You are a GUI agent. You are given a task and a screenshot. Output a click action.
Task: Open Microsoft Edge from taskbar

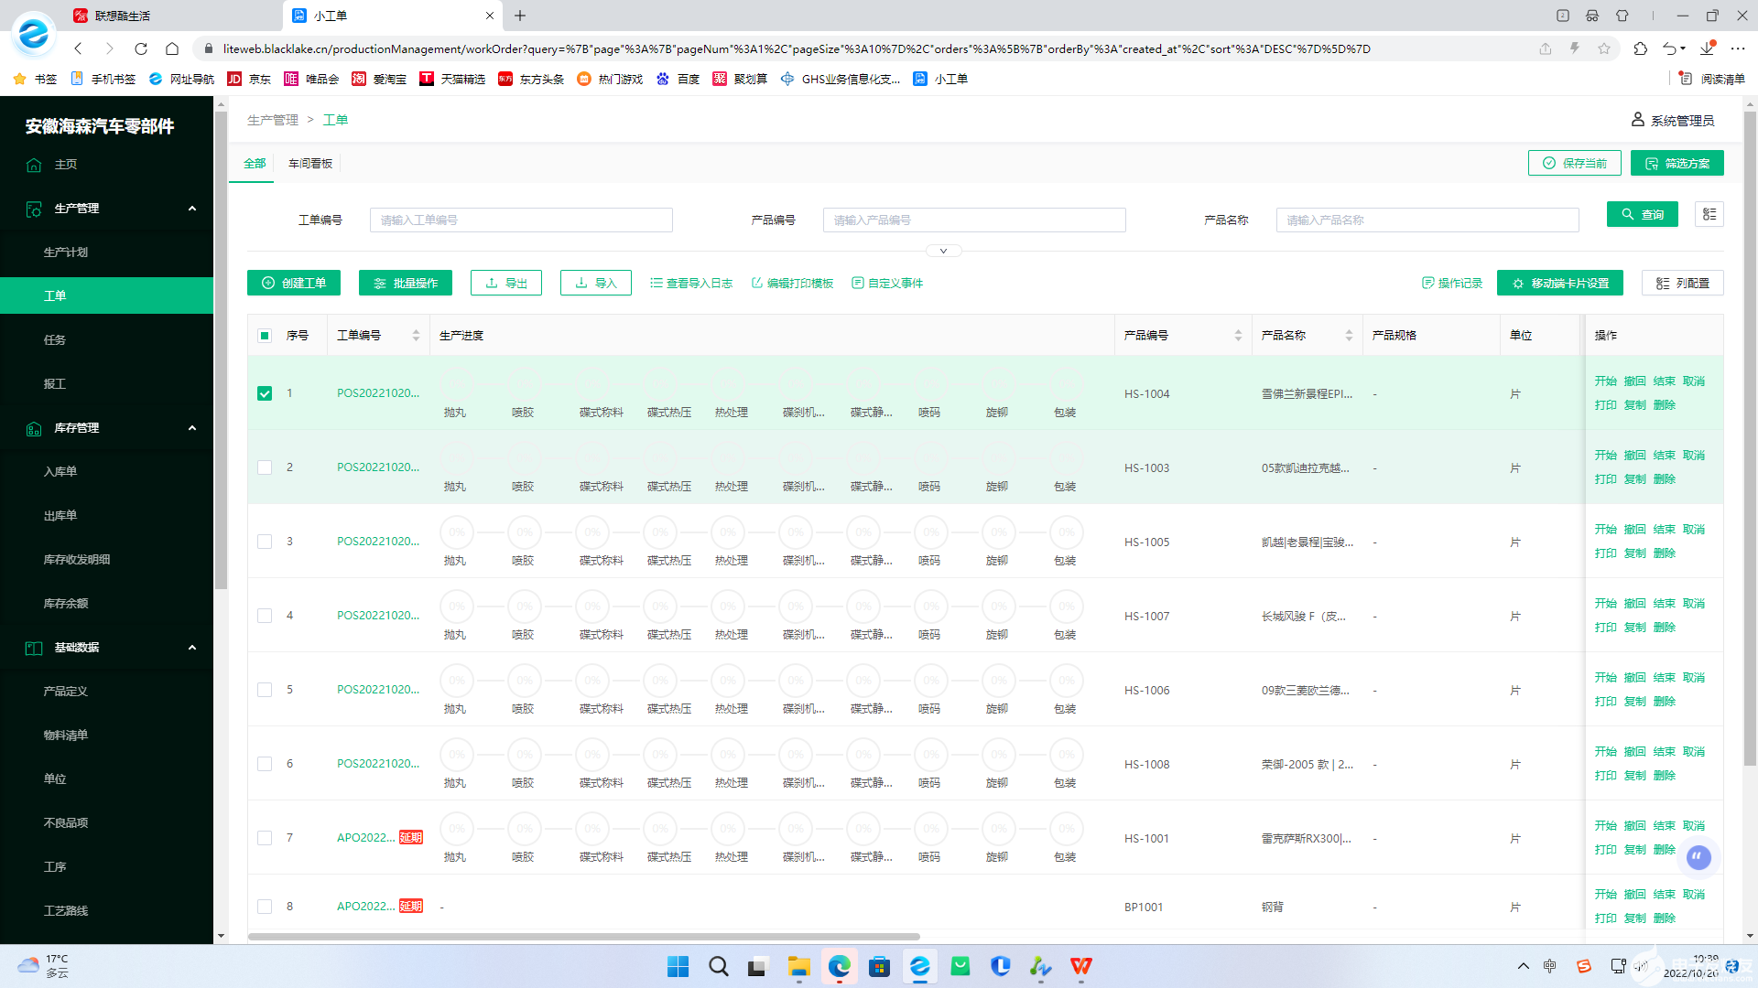(x=840, y=966)
